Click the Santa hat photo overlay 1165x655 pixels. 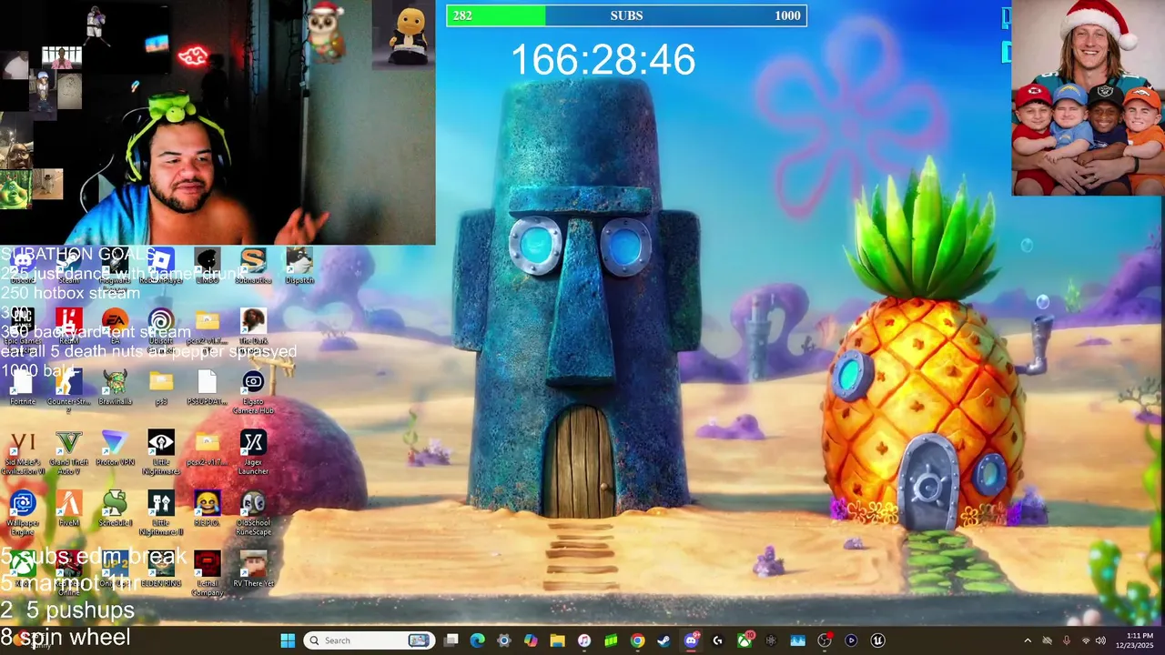[1088, 97]
